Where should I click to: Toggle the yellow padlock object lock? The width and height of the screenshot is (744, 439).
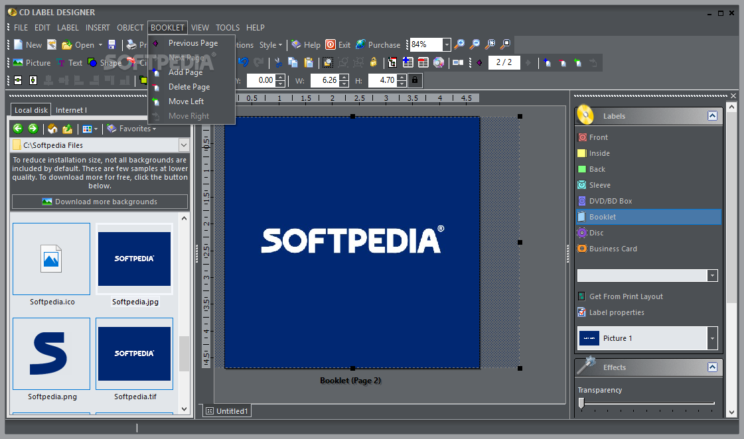374,62
